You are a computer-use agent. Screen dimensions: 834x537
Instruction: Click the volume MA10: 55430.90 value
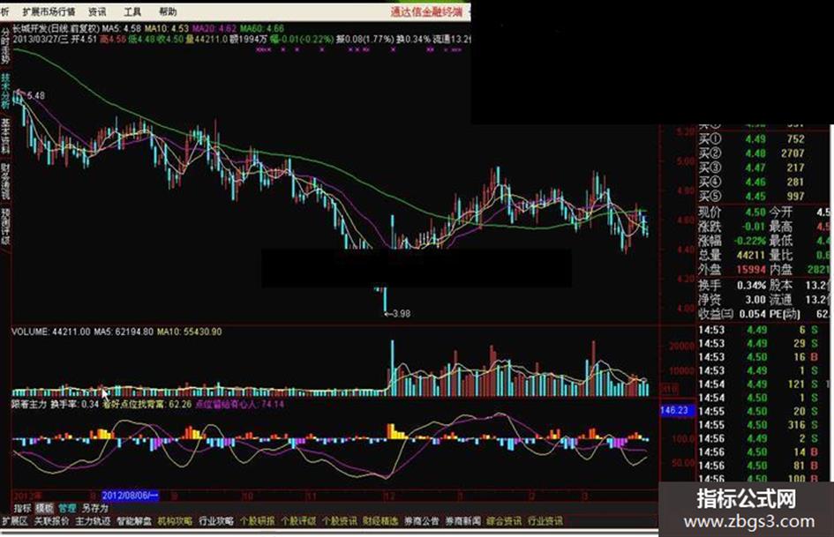pyautogui.click(x=190, y=332)
